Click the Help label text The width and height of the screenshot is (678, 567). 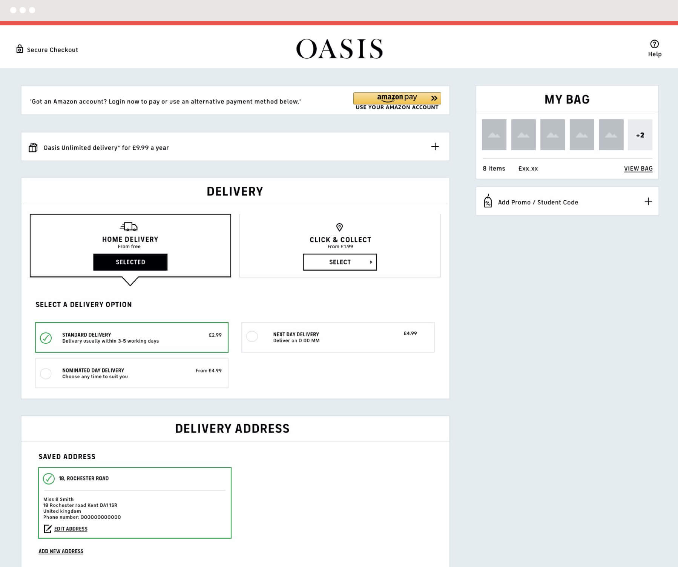(655, 54)
